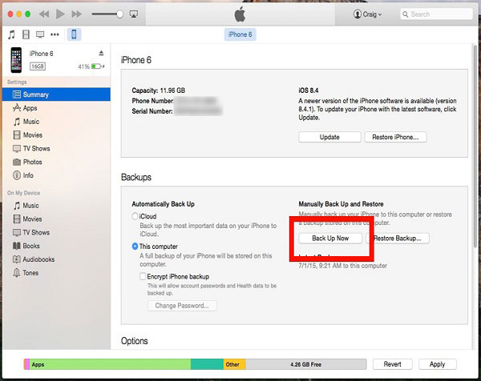Click the teal storage bar segment
Screen dimensions: 481x381
click(x=207, y=364)
